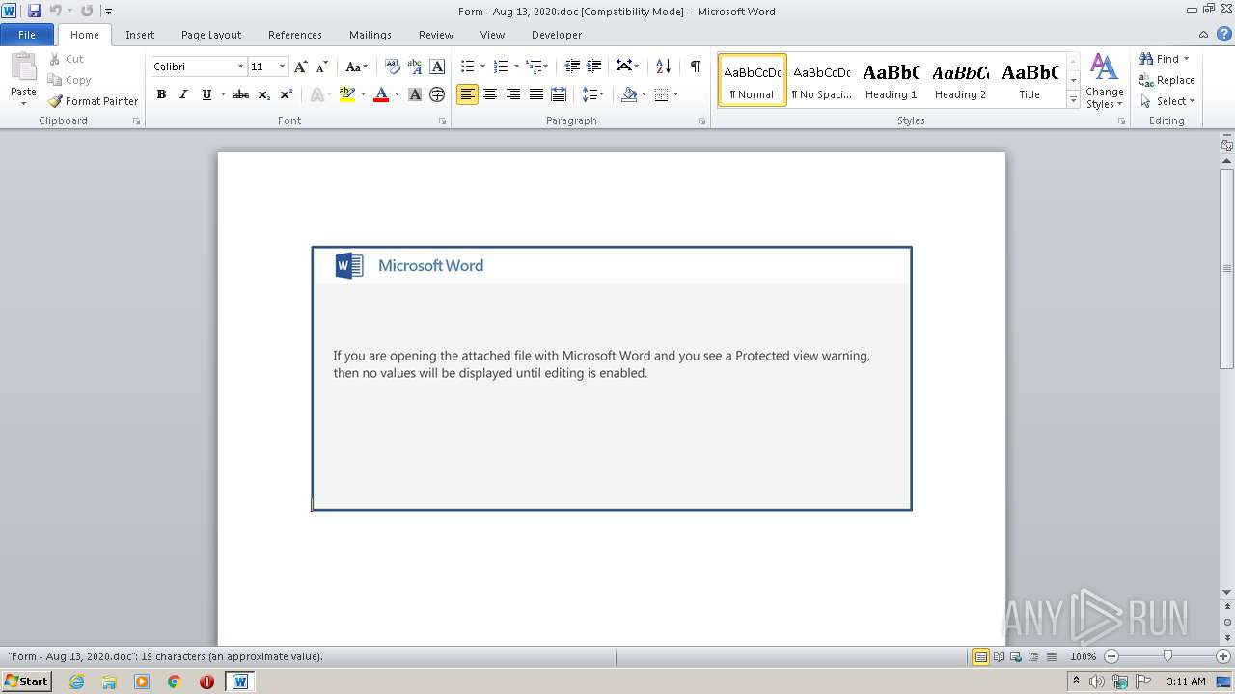Switch to the Mailings tab
This screenshot has width=1235, height=694.
(370, 35)
